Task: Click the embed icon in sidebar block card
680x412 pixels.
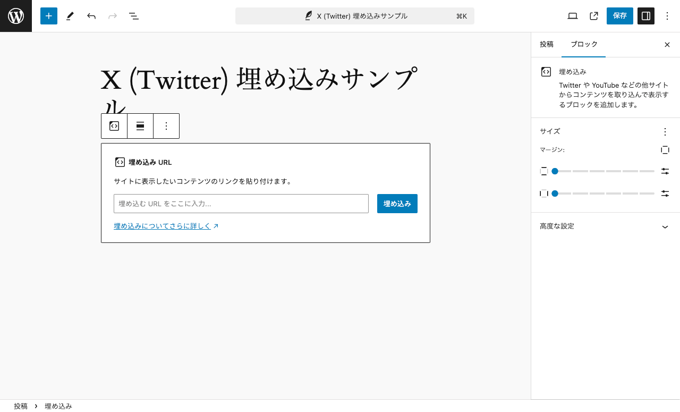Action: (546, 72)
